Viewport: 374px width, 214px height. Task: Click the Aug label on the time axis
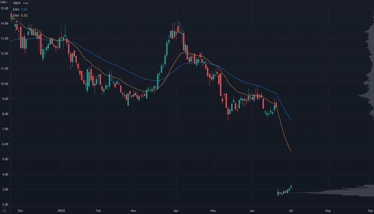click(x=328, y=211)
